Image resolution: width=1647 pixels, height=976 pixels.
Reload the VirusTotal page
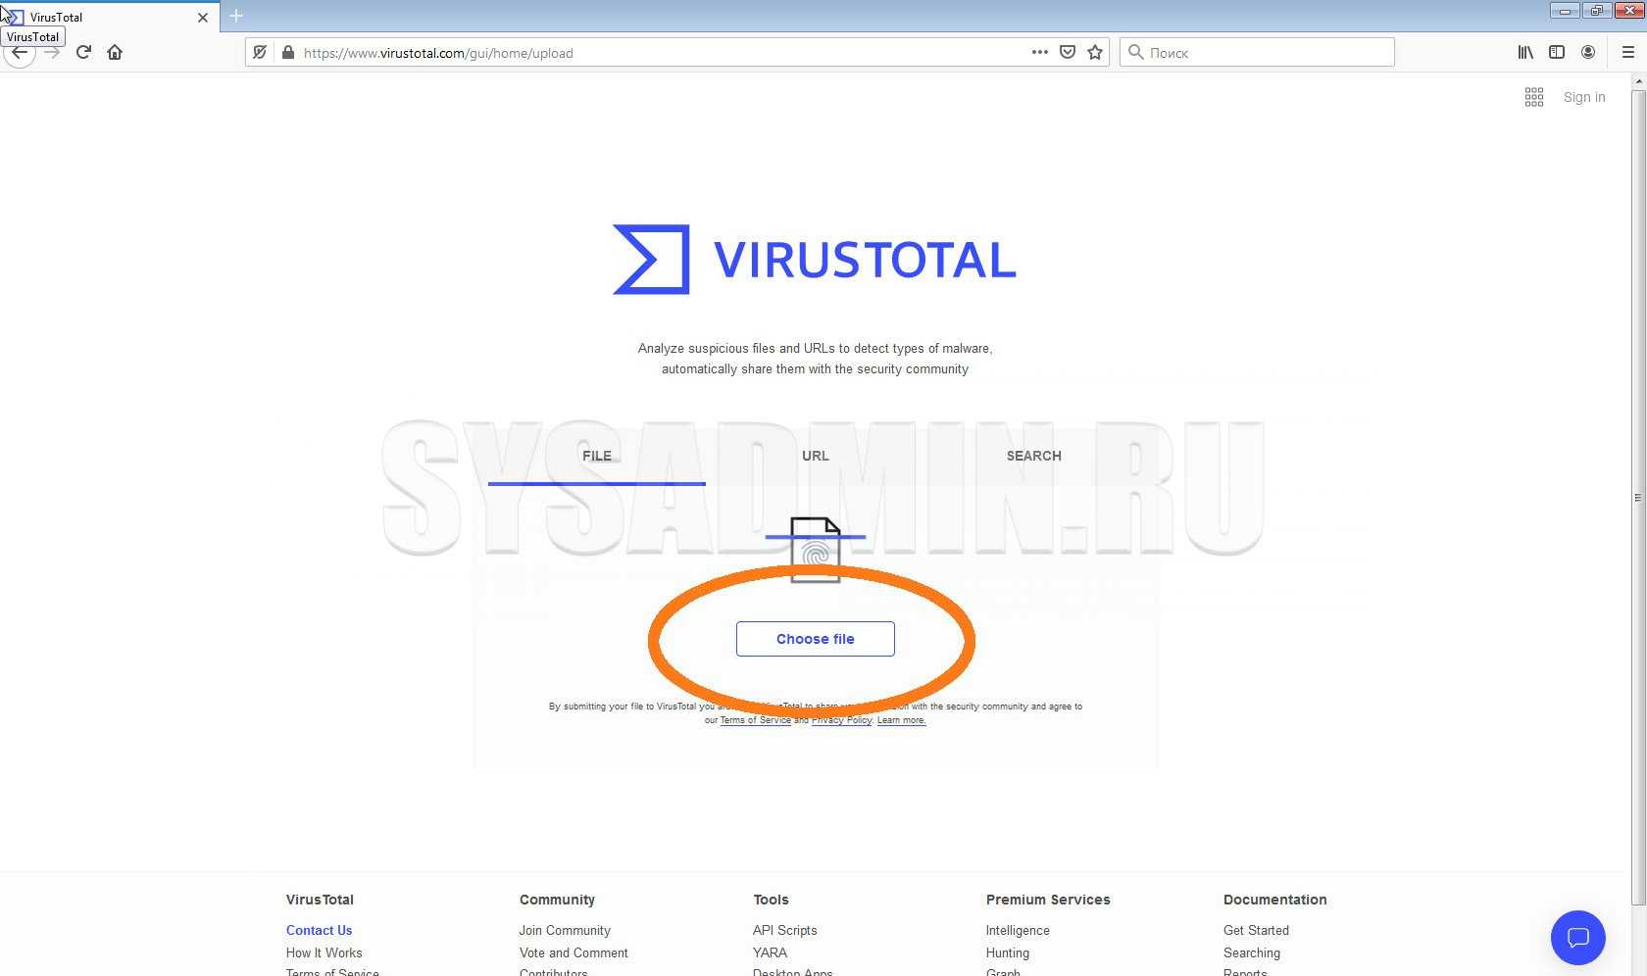point(83,53)
